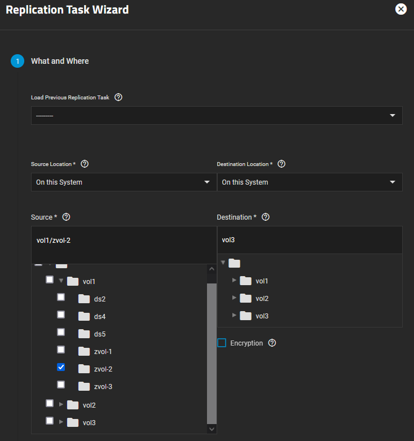Viewport: 414px width, 441px height.
Task: Click the Source tree scrollbar thumb
Action: click(212, 353)
